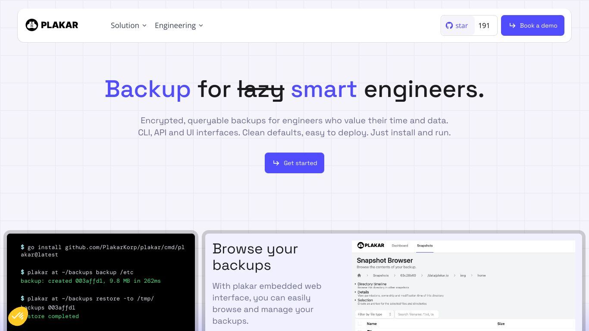Click the Book a demo button
The width and height of the screenshot is (589, 331).
point(533,25)
